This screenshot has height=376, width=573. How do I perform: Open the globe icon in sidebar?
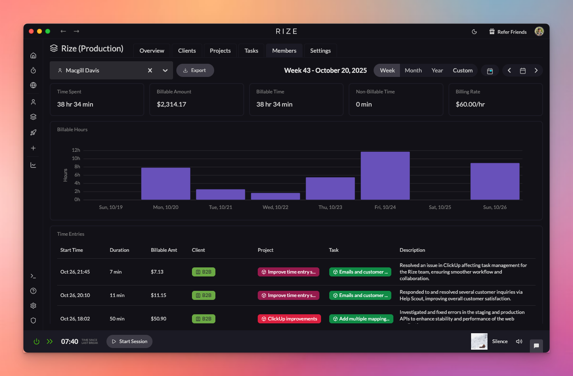33,85
